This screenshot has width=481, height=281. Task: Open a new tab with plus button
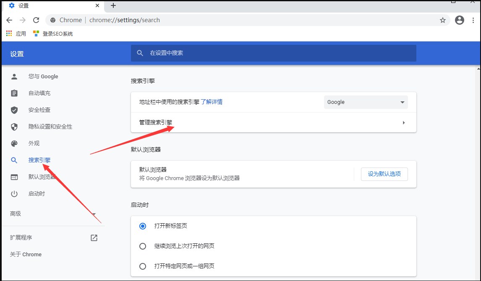click(x=113, y=5)
